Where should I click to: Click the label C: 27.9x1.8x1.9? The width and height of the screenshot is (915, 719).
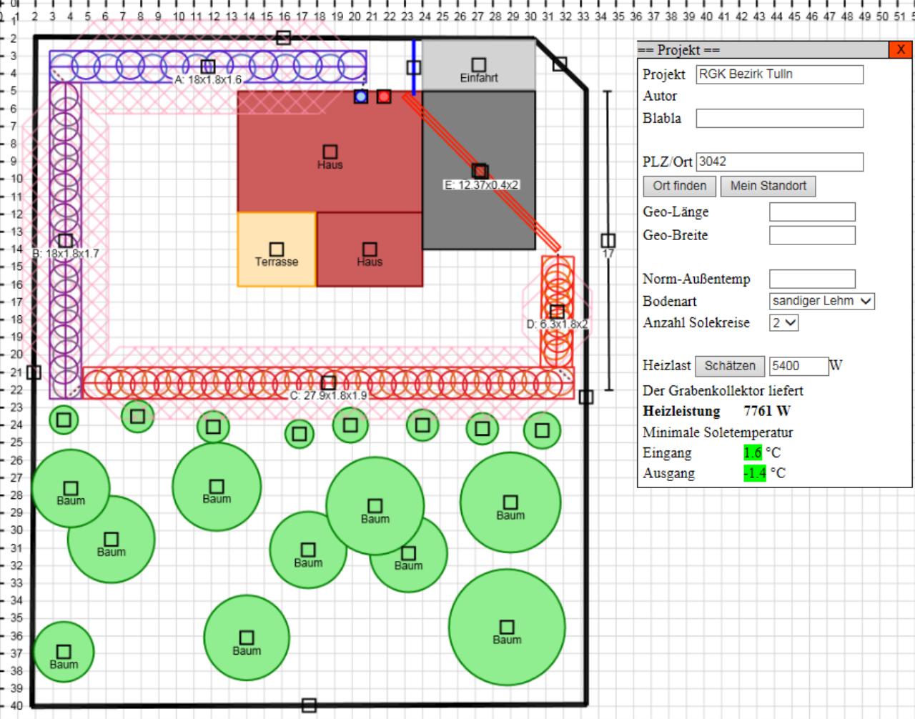[x=328, y=395]
